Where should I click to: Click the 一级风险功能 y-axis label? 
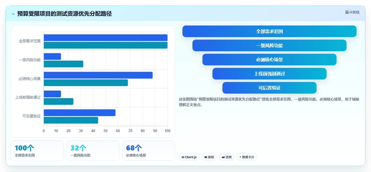tap(30, 60)
